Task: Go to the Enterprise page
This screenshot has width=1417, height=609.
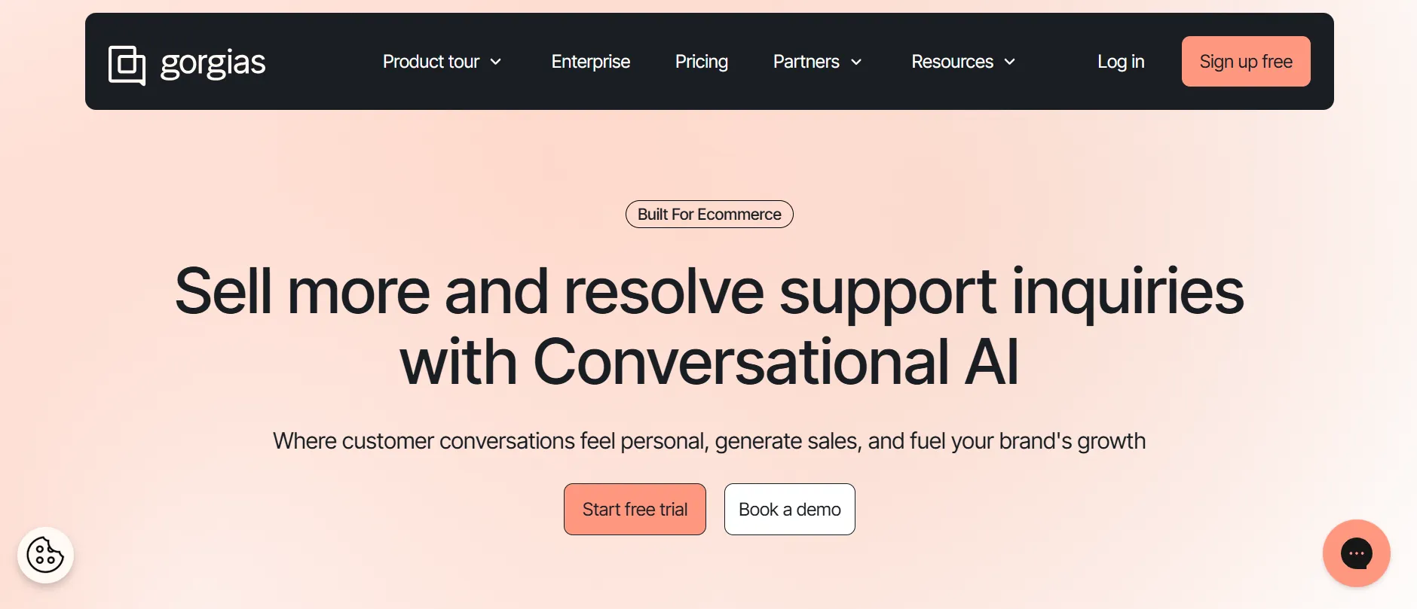Action: pos(590,62)
